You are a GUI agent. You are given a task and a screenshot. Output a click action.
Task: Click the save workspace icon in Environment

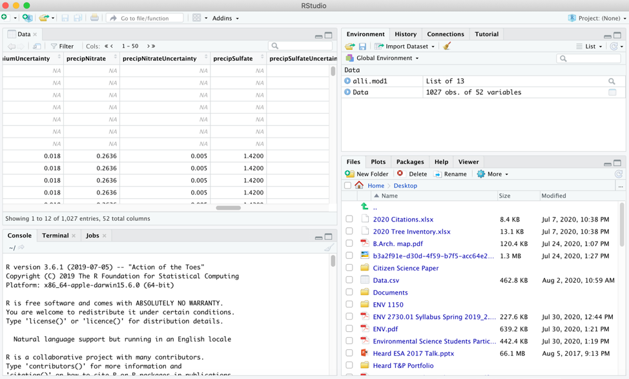[362, 46]
